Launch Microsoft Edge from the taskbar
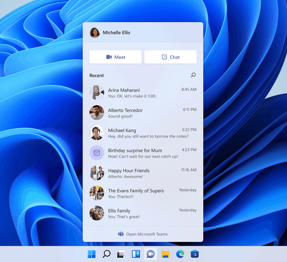The height and width of the screenshot is (262, 287). click(x=180, y=254)
